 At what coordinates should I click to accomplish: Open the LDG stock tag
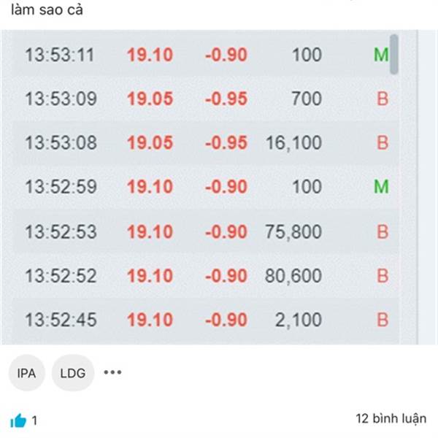[x=73, y=373]
